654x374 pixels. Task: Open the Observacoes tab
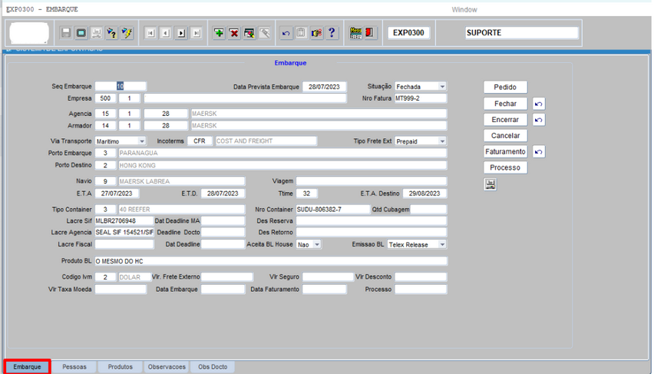tap(167, 367)
